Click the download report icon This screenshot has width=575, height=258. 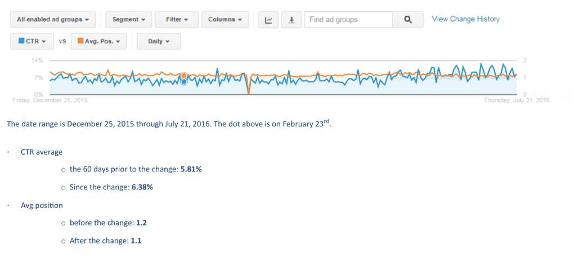click(x=291, y=20)
